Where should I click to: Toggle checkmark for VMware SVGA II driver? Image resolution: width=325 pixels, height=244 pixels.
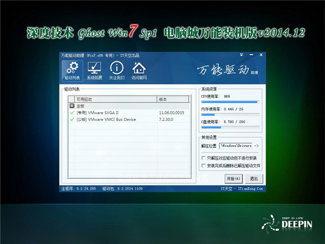pos(72,113)
